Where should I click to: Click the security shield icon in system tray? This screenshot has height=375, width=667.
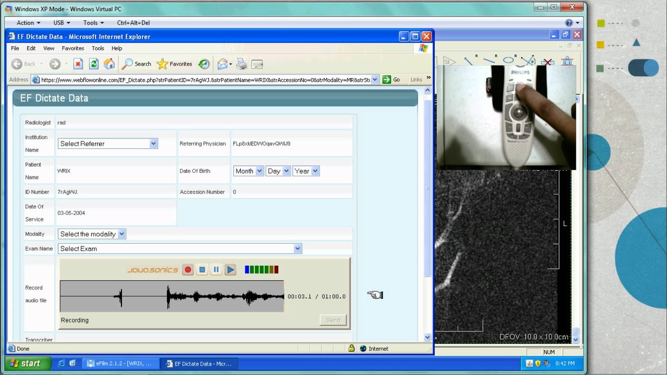pos(538,364)
